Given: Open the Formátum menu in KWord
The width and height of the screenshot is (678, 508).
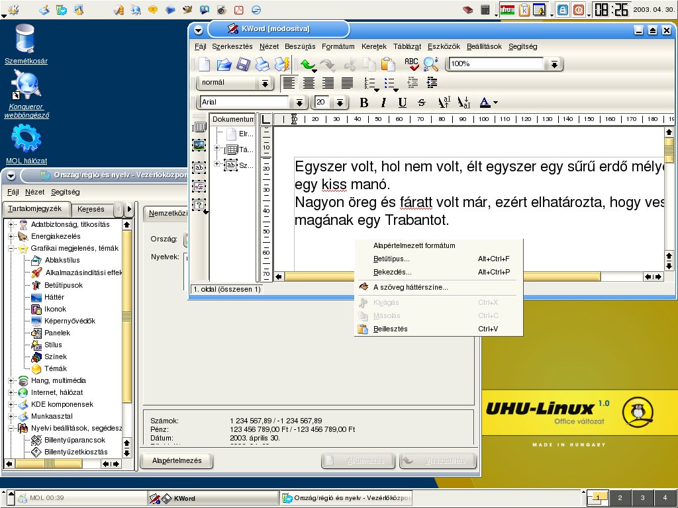Looking at the screenshot, I should tap(338, 46).
